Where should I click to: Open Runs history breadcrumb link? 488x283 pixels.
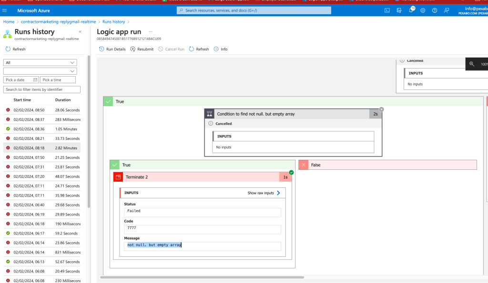click(113, 22)
